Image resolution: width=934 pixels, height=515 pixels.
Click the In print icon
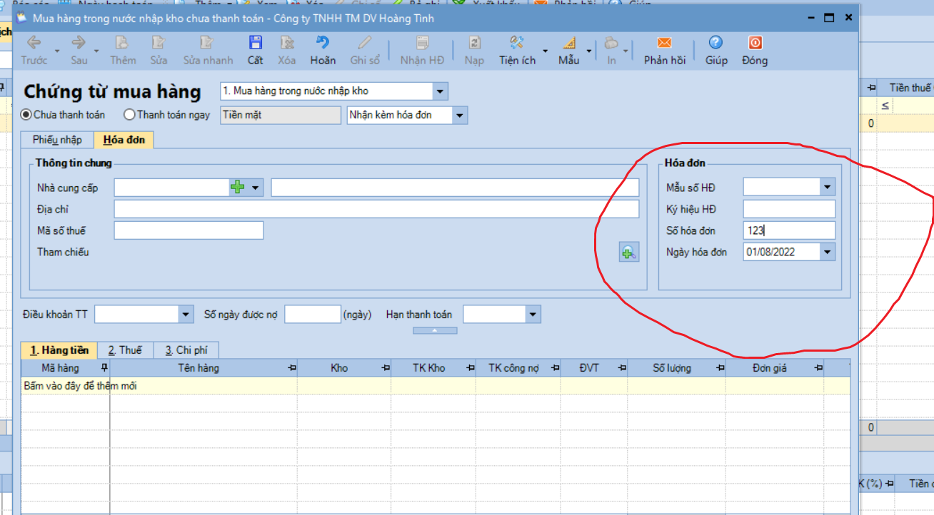coord(611,43)
